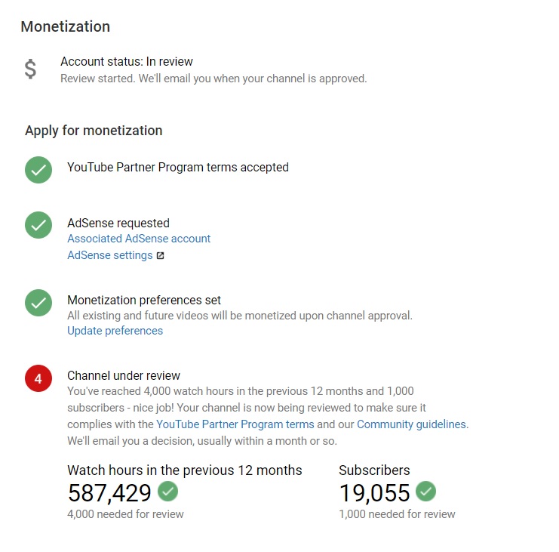Open the AdSense settings link
This screenshot has width=559, height=552.
[x=110, y=255]
